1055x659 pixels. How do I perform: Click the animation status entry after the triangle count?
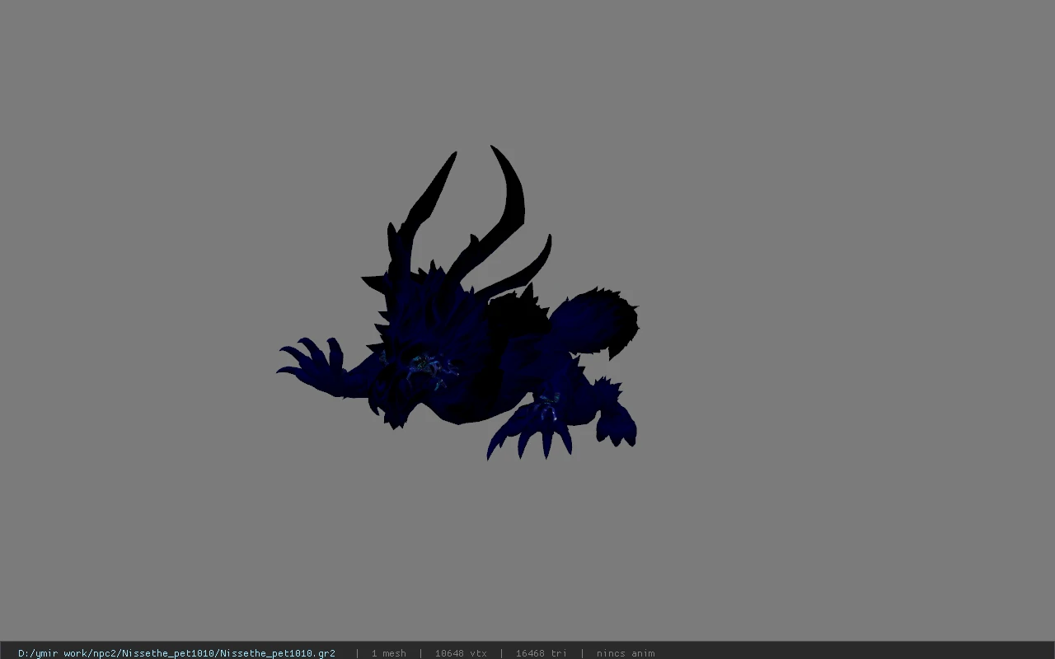[x=626, y=653]
